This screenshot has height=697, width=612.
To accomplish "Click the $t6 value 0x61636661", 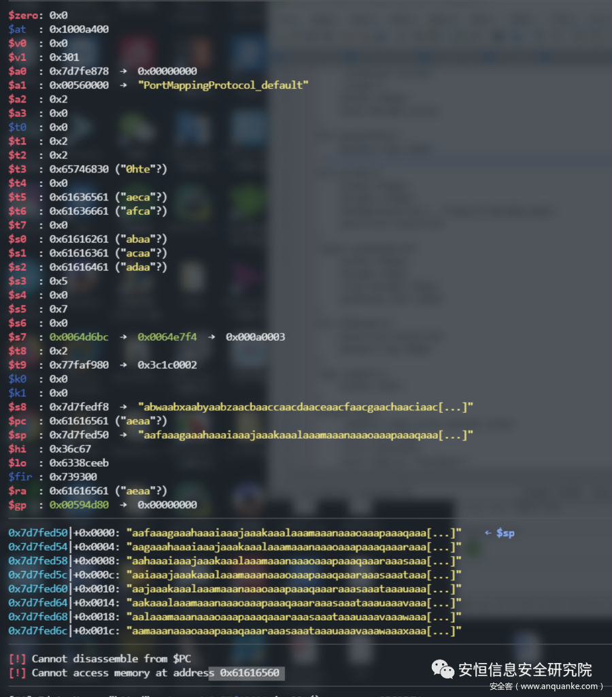I will (79, 211).
